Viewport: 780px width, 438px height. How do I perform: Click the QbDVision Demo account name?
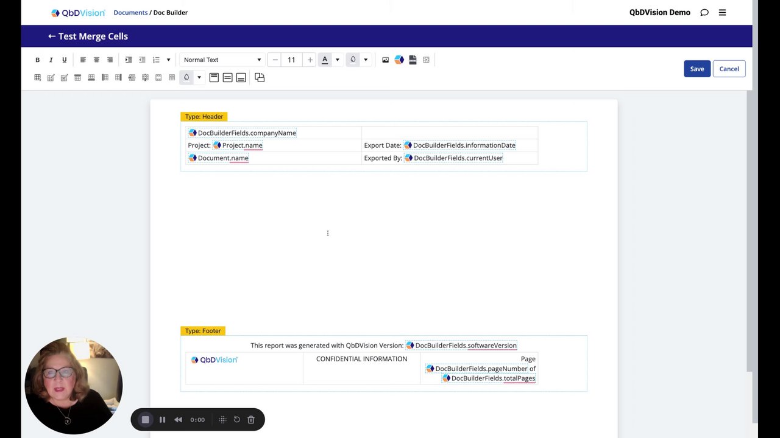660,12
